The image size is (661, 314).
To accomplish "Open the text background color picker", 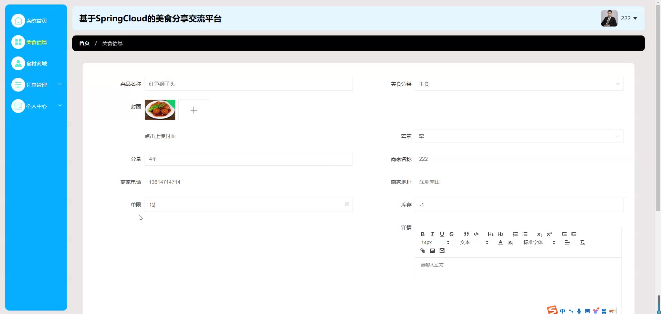I will coord(510,242).
